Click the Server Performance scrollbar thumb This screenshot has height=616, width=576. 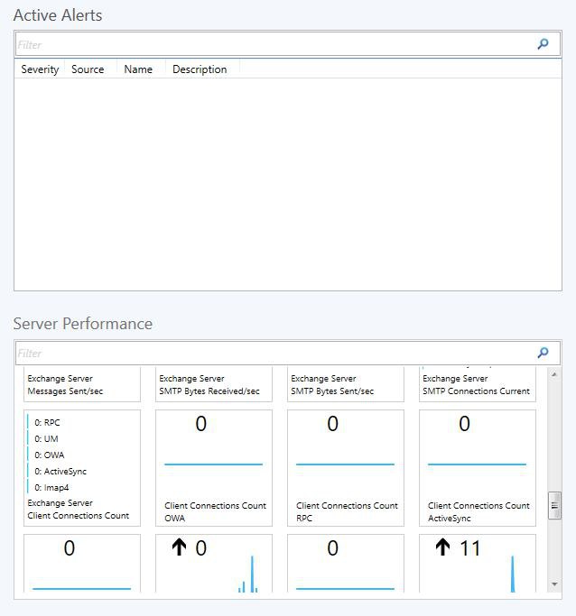554,505
